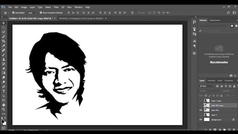Switch to the Paths tab
The width and height of the screenshot is (238, 134).
click(x=220, y=80)
